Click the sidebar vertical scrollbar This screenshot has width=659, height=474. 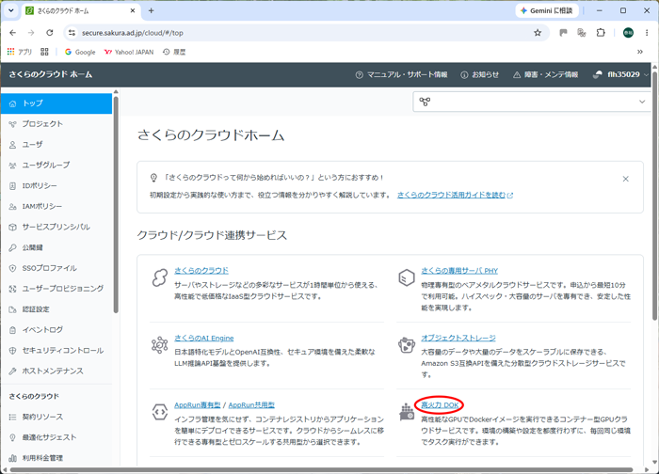116,205
